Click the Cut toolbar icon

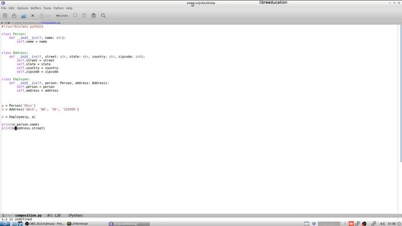tap(75, 16)
